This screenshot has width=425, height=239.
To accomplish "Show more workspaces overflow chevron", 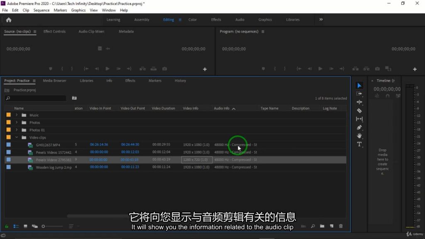I will 321,20.
